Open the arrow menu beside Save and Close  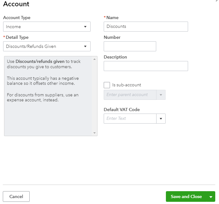[x=211, y=197]
